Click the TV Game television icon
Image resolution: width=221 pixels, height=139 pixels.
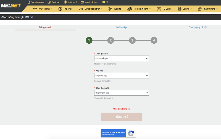coord(159,9)
